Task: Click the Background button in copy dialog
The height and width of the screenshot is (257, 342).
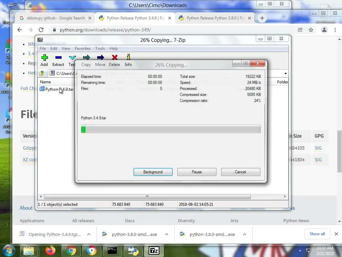Action: (153, 172)
